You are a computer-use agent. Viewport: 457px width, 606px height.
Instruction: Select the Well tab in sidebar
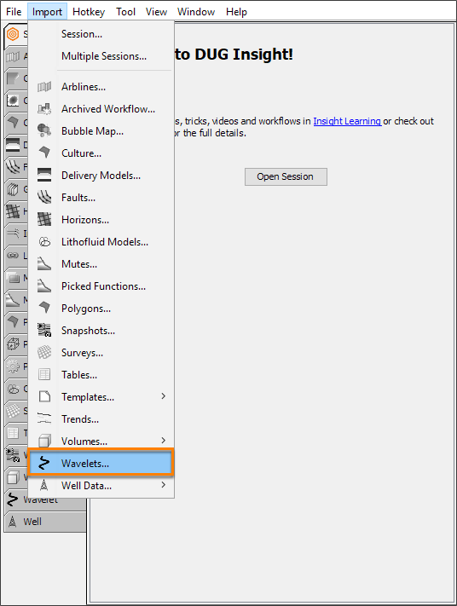point(45,522)
